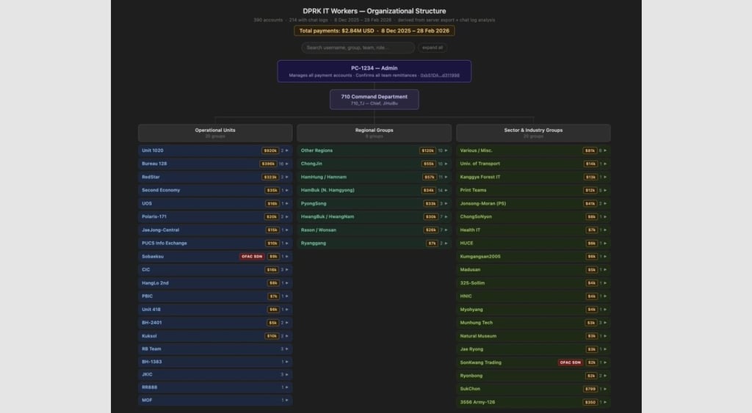This screenshot has height=413, width=752.
Task: Click the expand all button
Action: click(x=433, y=48)
